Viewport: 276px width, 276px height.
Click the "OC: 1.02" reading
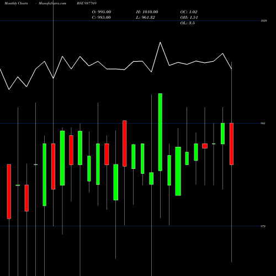pyautogui.click(x=189, y=12)
